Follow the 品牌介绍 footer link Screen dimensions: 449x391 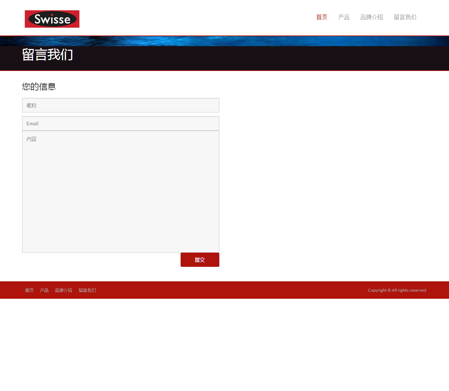(63, 290)
